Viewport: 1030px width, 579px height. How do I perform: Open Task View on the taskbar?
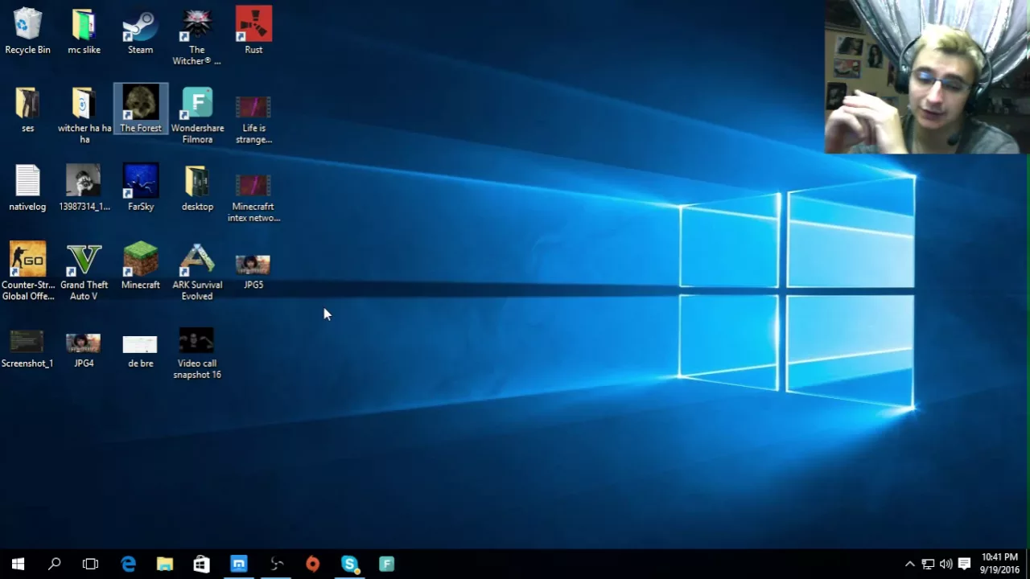[91, 564]
